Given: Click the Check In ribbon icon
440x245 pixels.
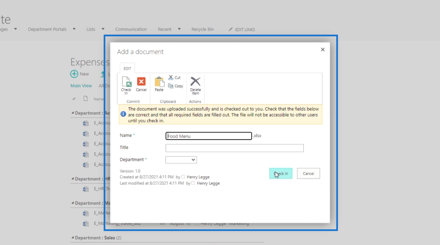Looking at the screenshot, I should click(x=126, y=82).
